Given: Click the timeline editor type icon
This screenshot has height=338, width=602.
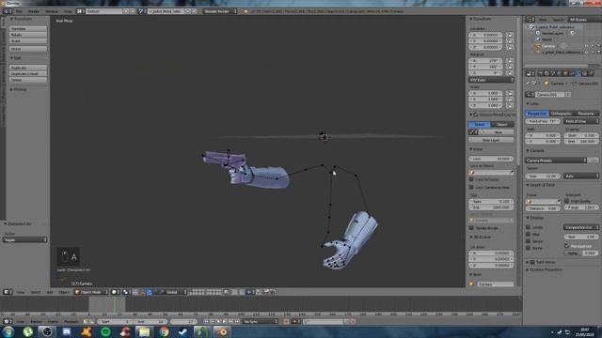Looking at the screenshot, I should [x=8, y=321].
